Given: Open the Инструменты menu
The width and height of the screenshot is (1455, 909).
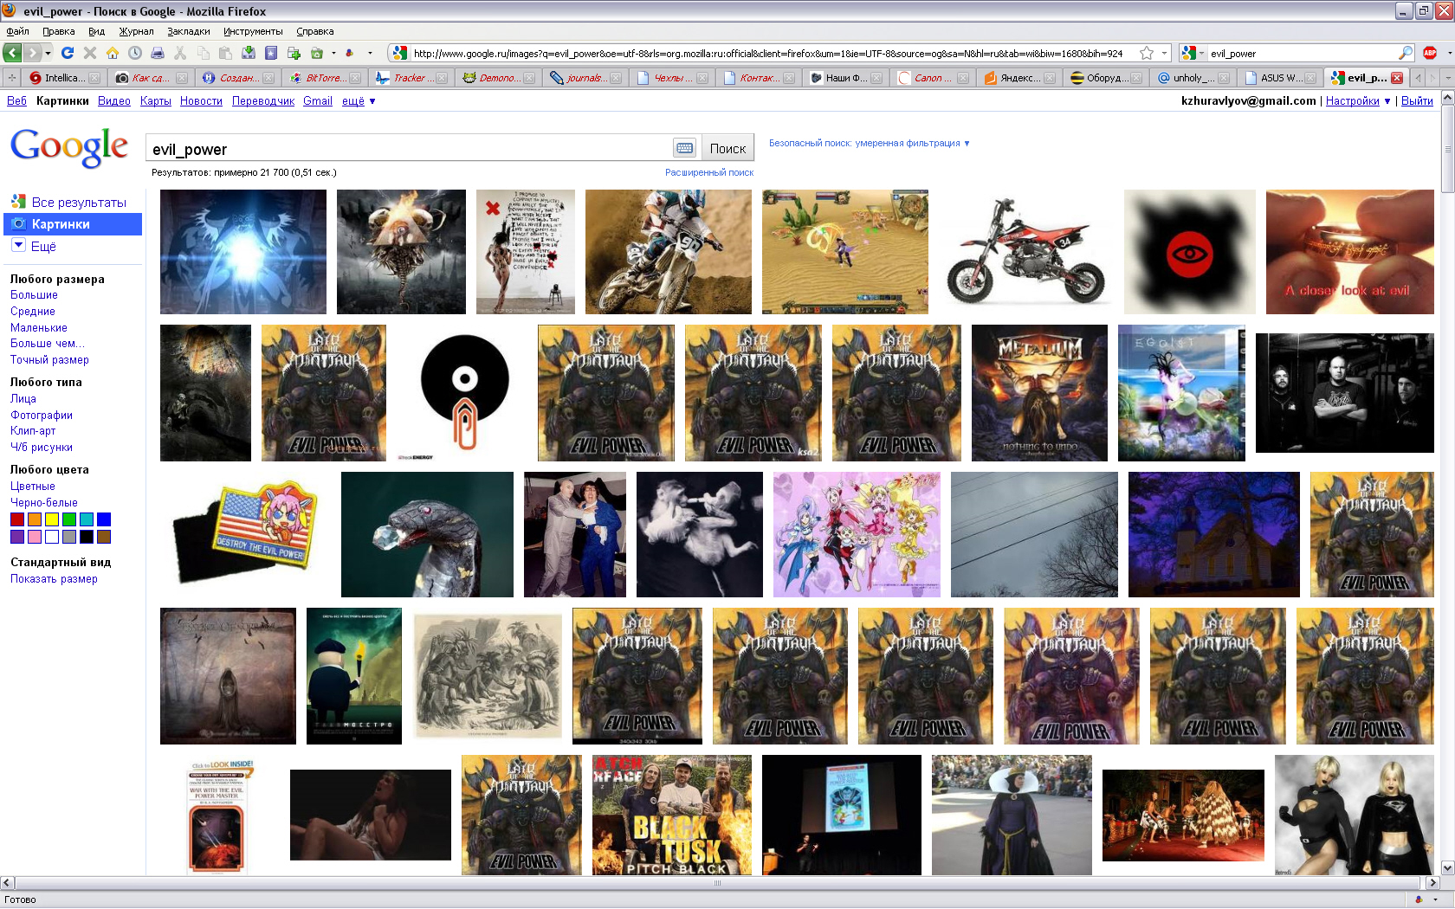Looking at the screenshot, I should [253, 31].
